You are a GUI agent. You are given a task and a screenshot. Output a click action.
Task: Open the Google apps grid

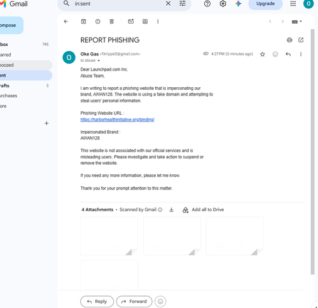293,4
